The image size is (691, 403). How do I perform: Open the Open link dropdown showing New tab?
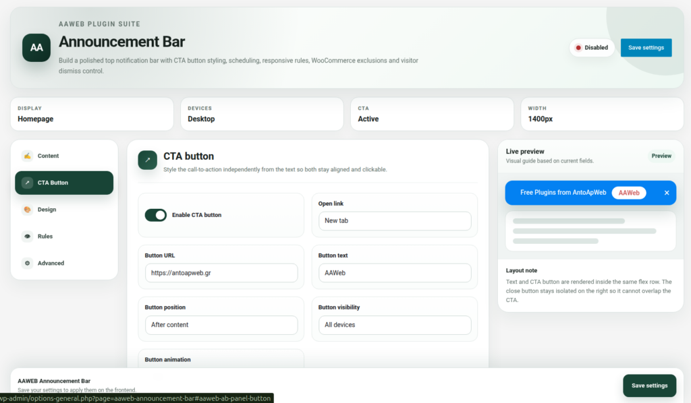[395, 221]
